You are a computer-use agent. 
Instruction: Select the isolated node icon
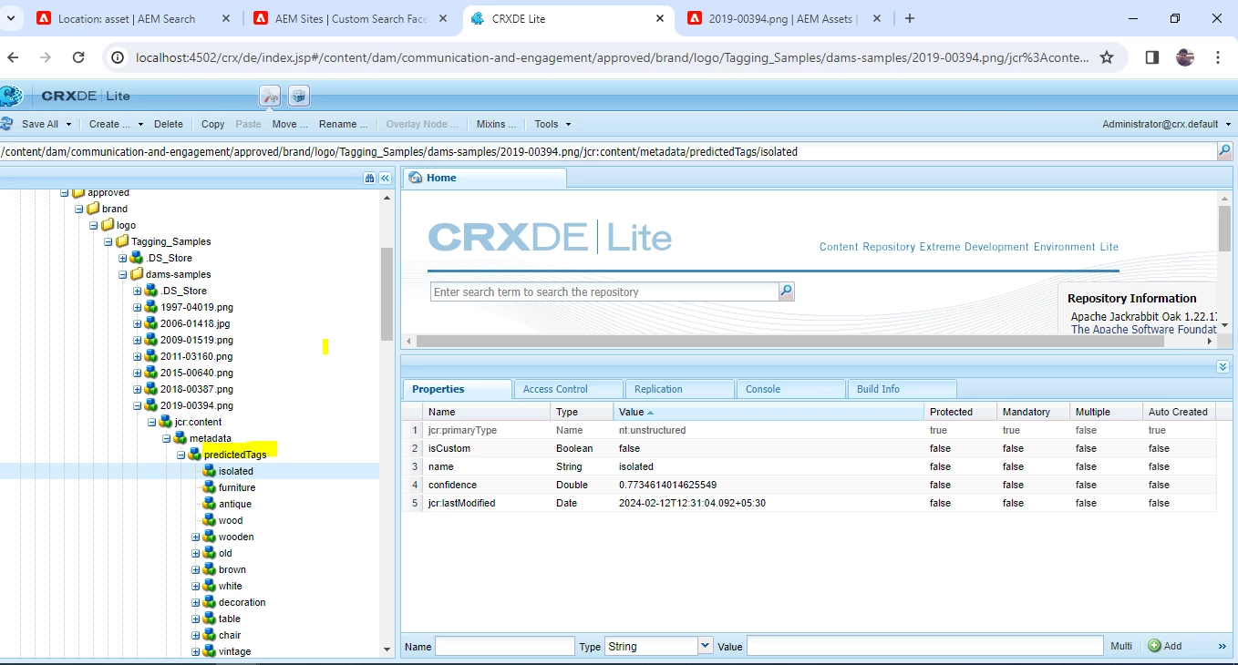[x=210, y=471]
